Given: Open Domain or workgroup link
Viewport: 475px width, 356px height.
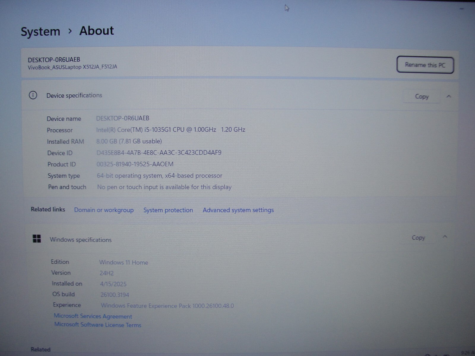Looking at the screenshot, I should [x=104, y=210].
